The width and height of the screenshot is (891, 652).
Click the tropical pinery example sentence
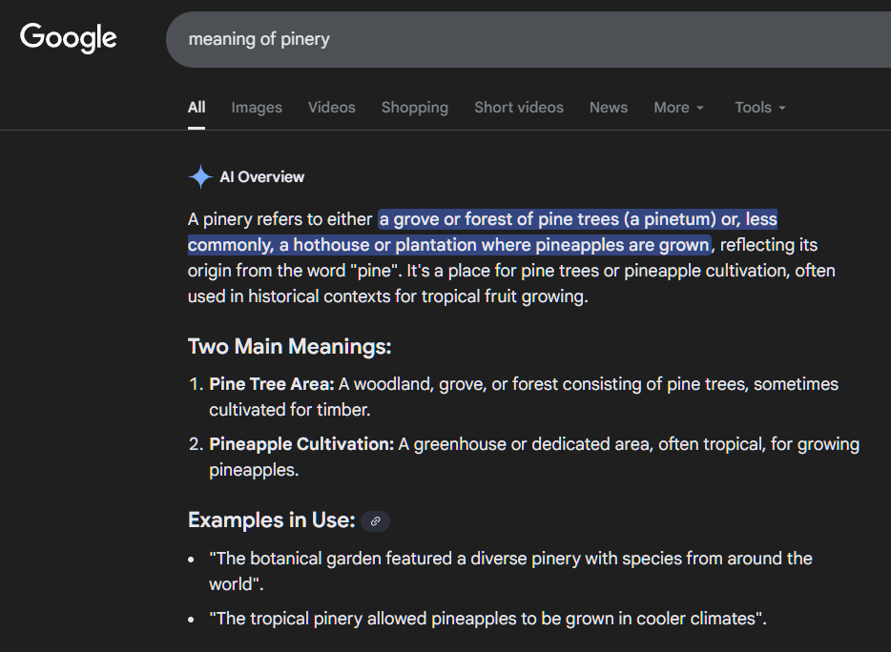(487, 619)
